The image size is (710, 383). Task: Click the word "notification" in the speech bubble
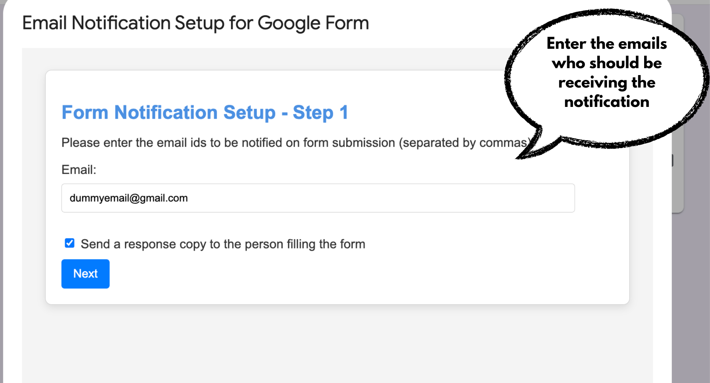tap(607, 102)
